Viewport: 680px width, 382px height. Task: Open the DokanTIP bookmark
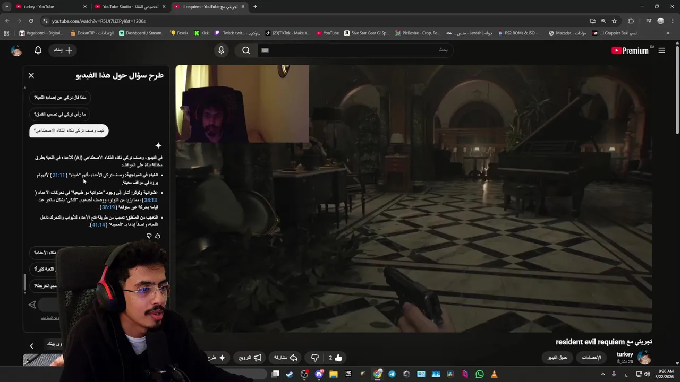[x=91, y=33]
